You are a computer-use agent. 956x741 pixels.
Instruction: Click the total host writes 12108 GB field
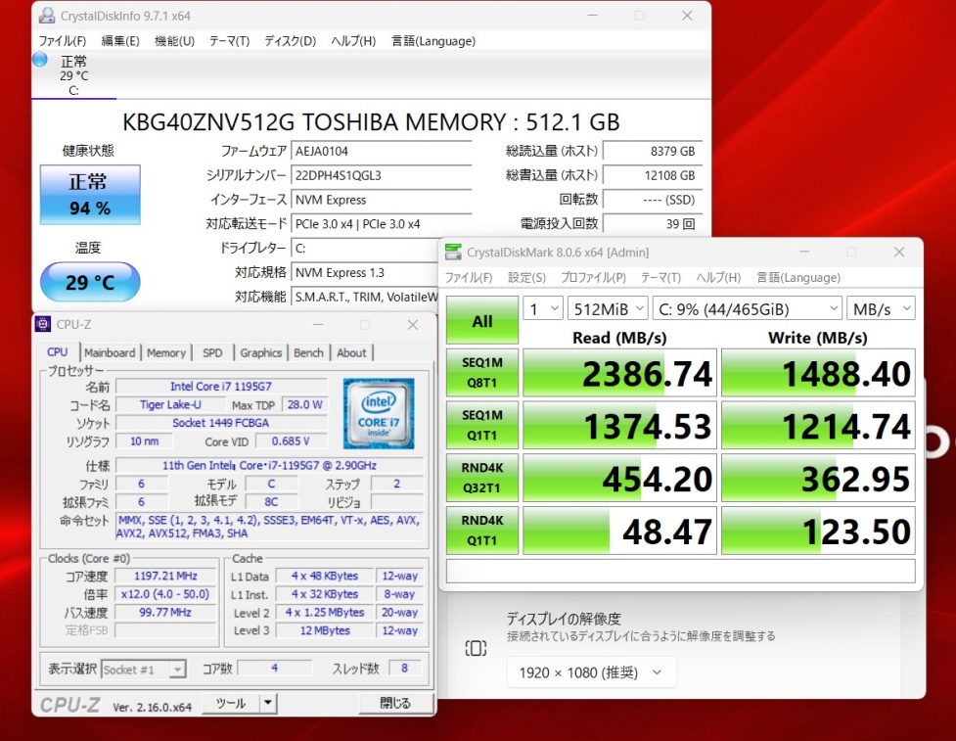653,175
